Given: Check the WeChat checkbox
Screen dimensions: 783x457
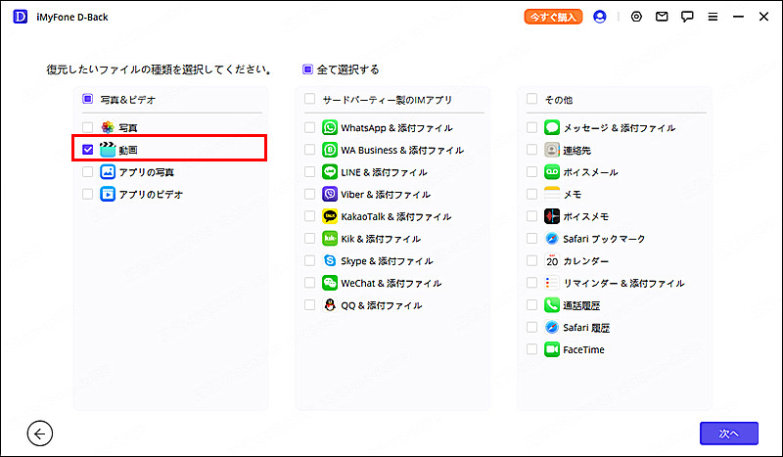Looking at the screenshot, I should (309, 283).
